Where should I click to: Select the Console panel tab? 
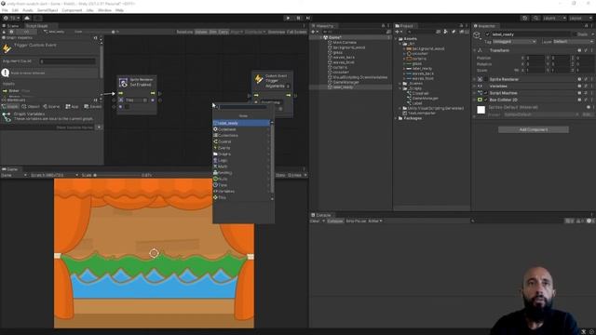[321, 215]
